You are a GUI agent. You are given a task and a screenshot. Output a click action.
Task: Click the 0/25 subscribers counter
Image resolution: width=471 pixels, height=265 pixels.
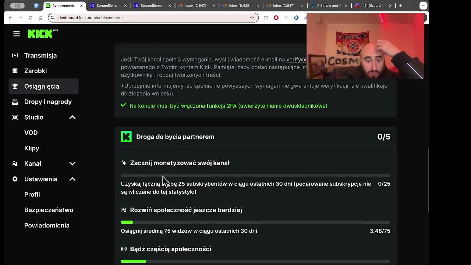click(x=384, y=184)
